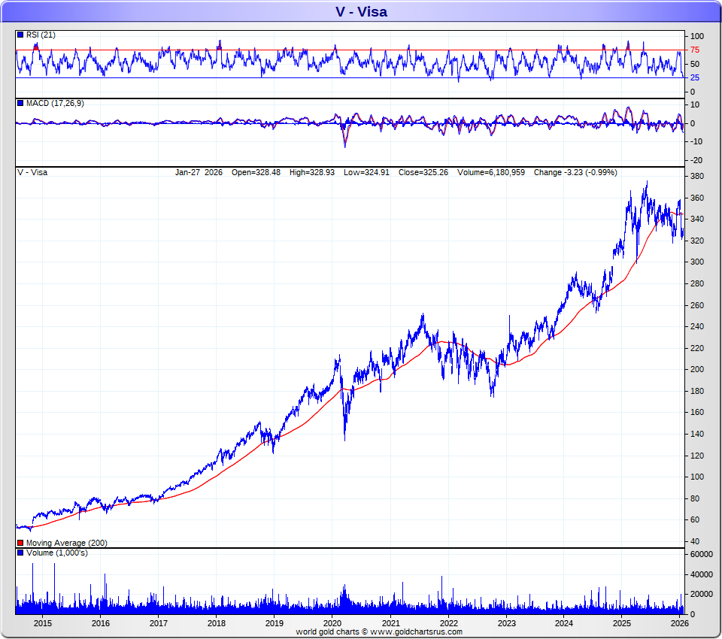This screenshot has width=722, height=639.
Task: Click the 2025 year label
Action: 622,623
